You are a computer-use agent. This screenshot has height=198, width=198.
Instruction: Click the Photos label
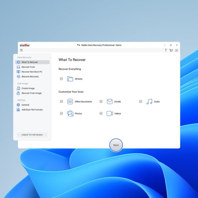(x=78, y=114)
